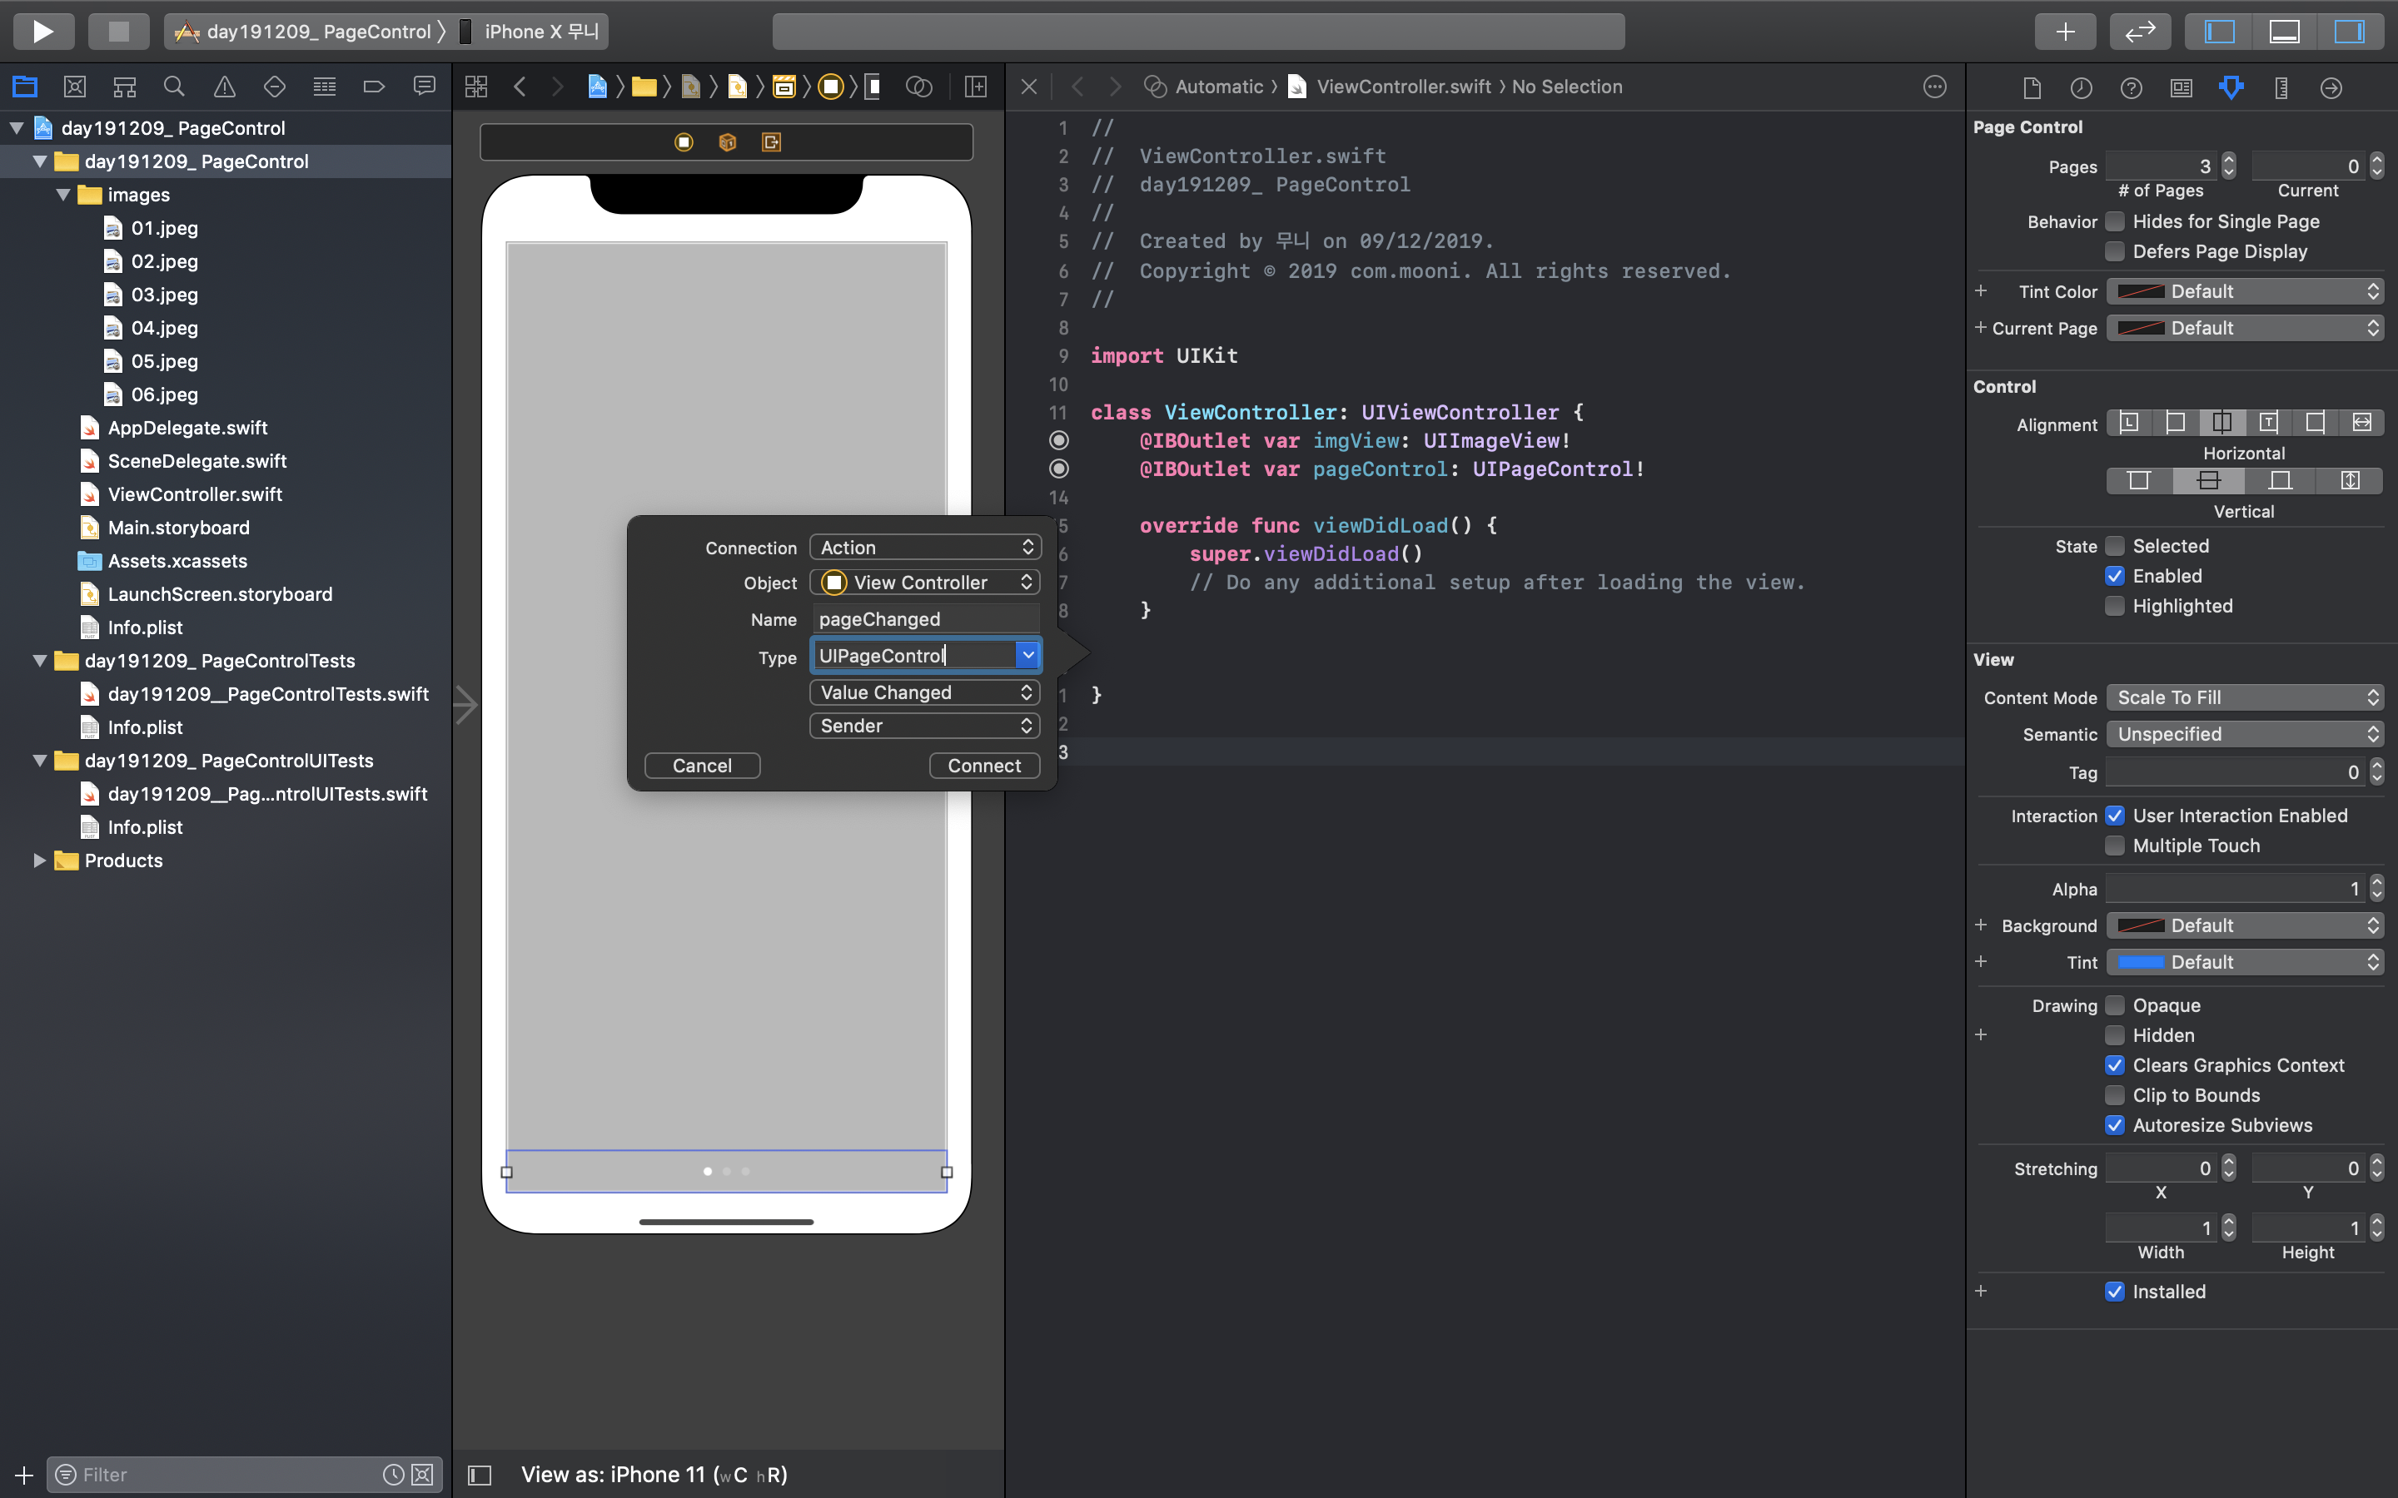
Task: Collapse the images folder
Action: (x=63, y=196)
